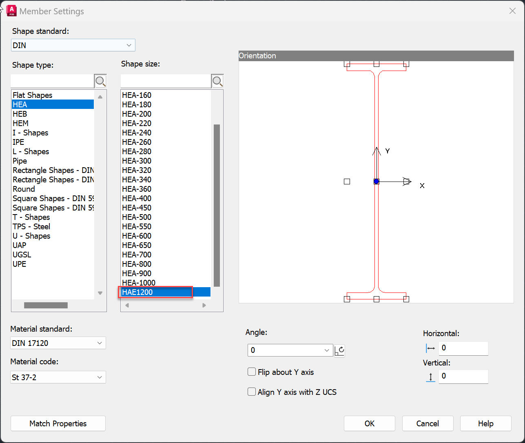Click the Shape size horizontal scroll right arrow
The image size is (525, 443).
(204, 305)
